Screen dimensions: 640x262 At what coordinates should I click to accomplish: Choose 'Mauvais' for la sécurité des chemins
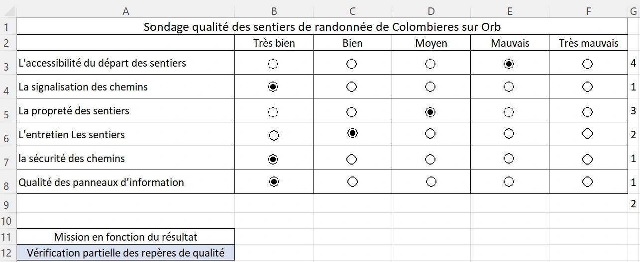click(x=509, y=158)
